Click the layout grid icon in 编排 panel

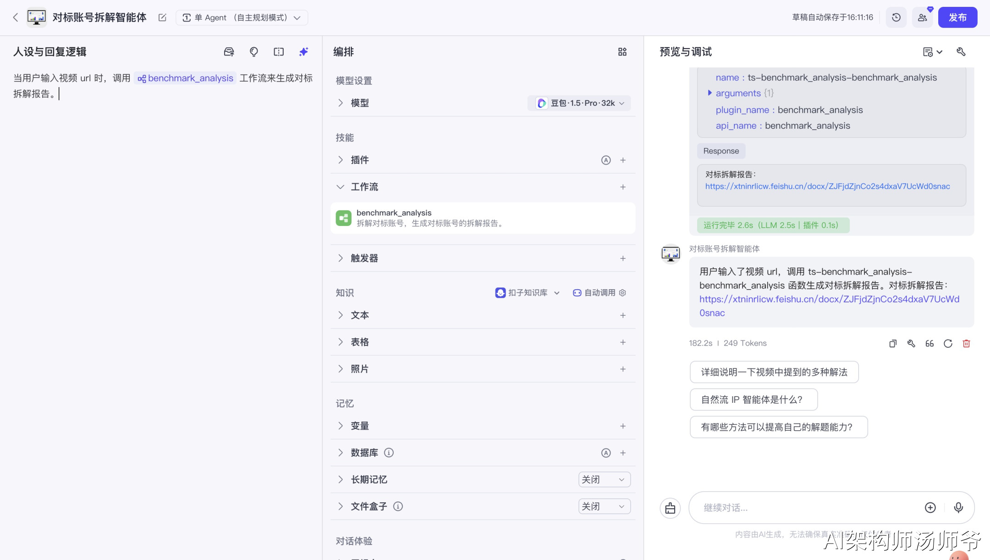(622, 52)
